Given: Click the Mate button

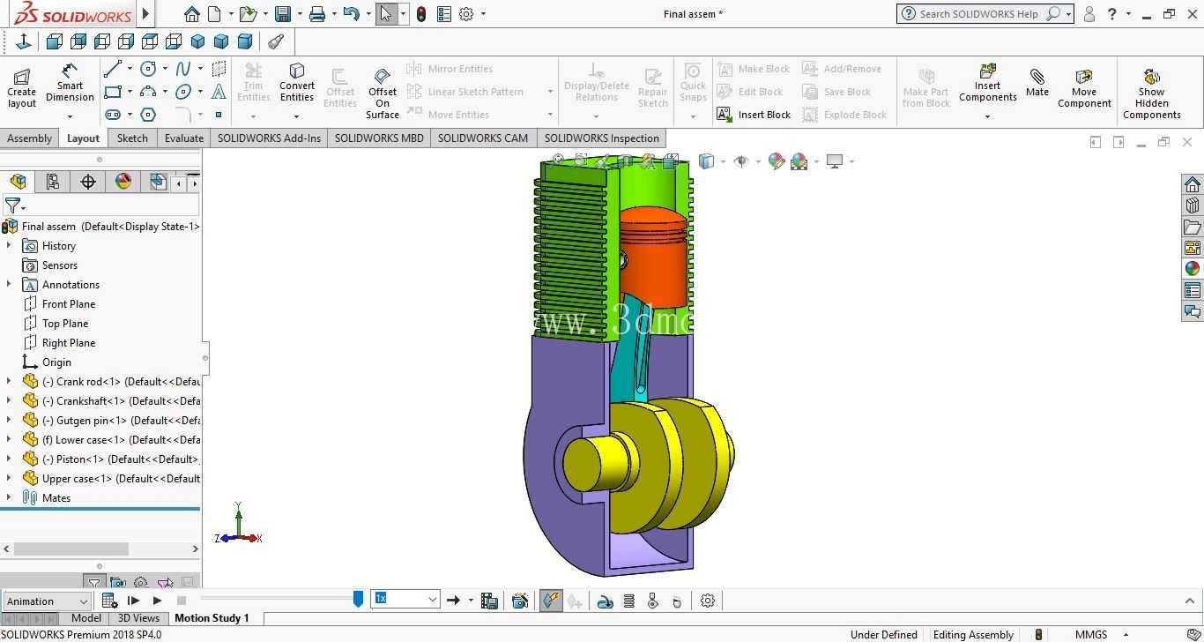Looking at the screenshot, I should pyautogui.click(x=1037, y=83).
